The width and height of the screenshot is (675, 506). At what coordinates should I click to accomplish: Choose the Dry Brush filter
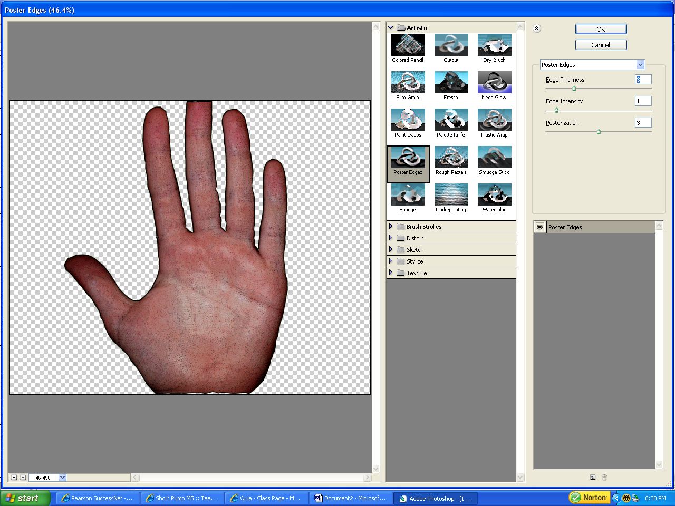(494, 44)
